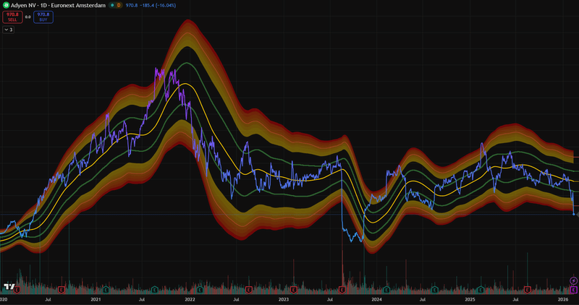Click the last price dot on chart line
Viewport: 579px width, 305px height.
[x=574, y=214]
